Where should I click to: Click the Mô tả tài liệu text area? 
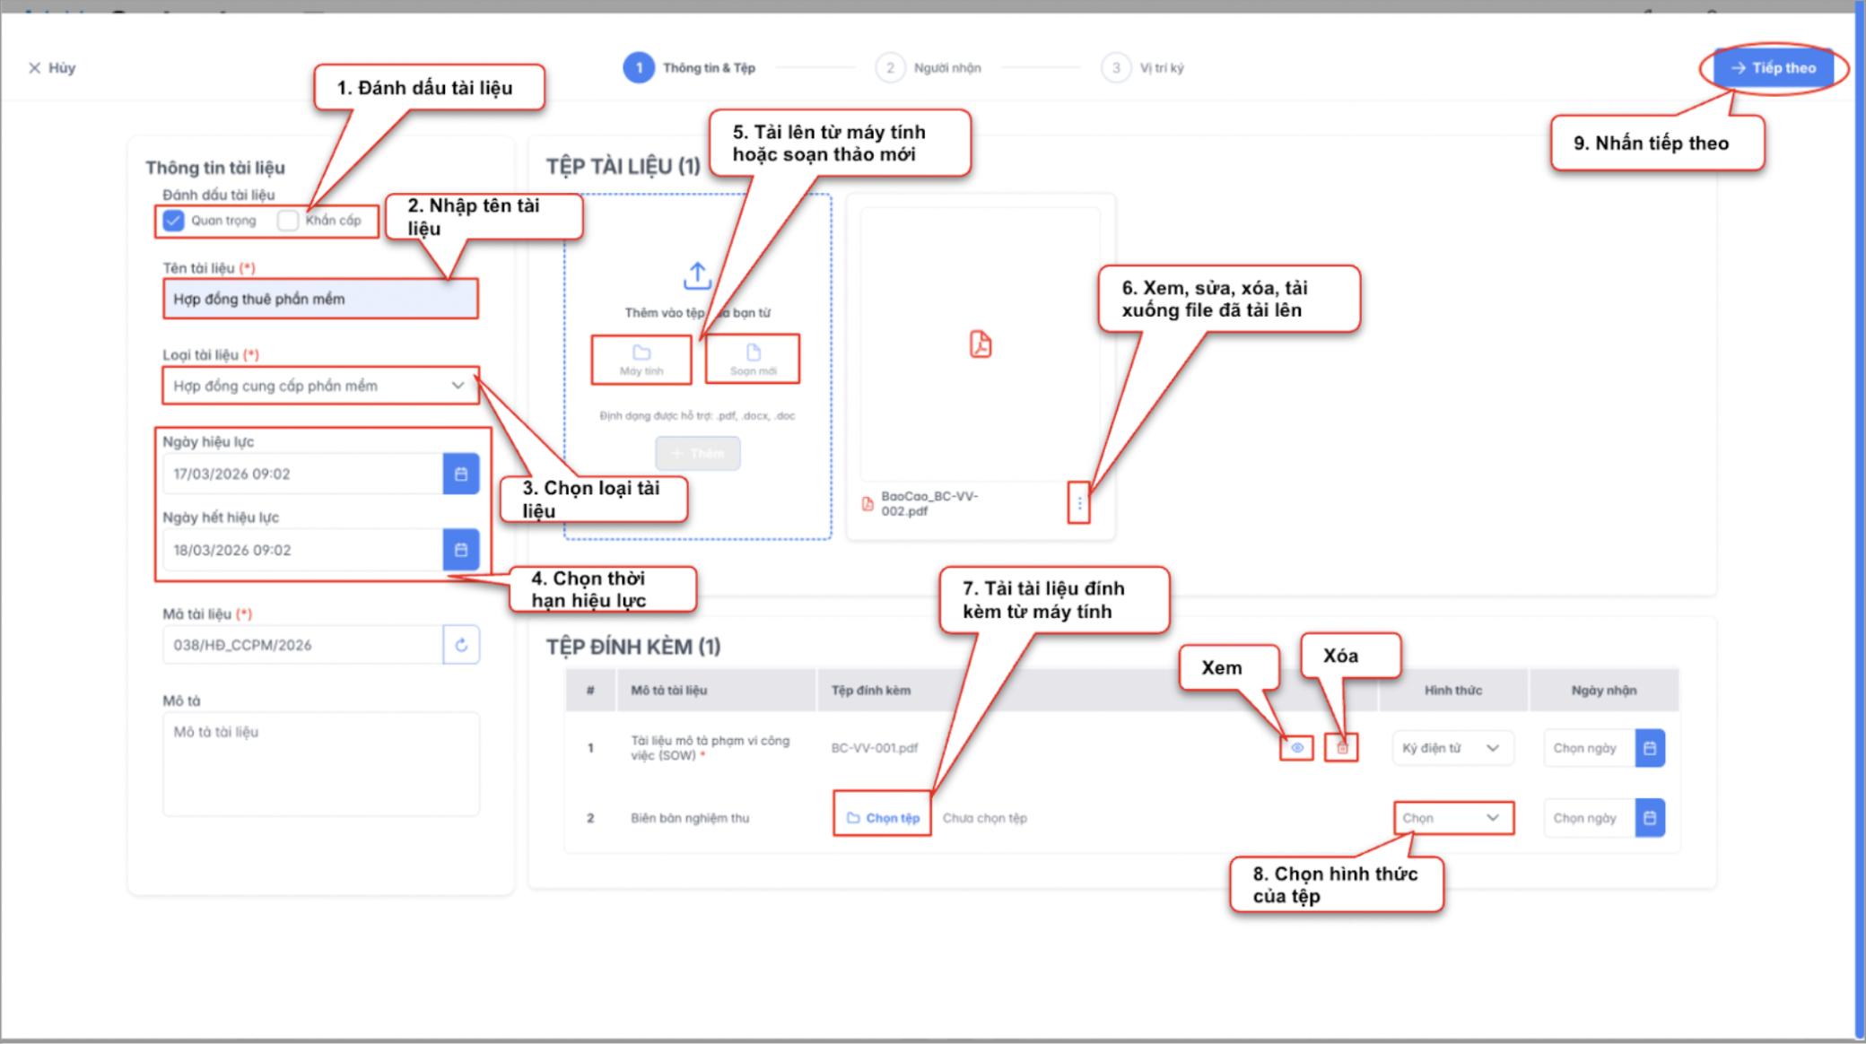pos(320,762)
